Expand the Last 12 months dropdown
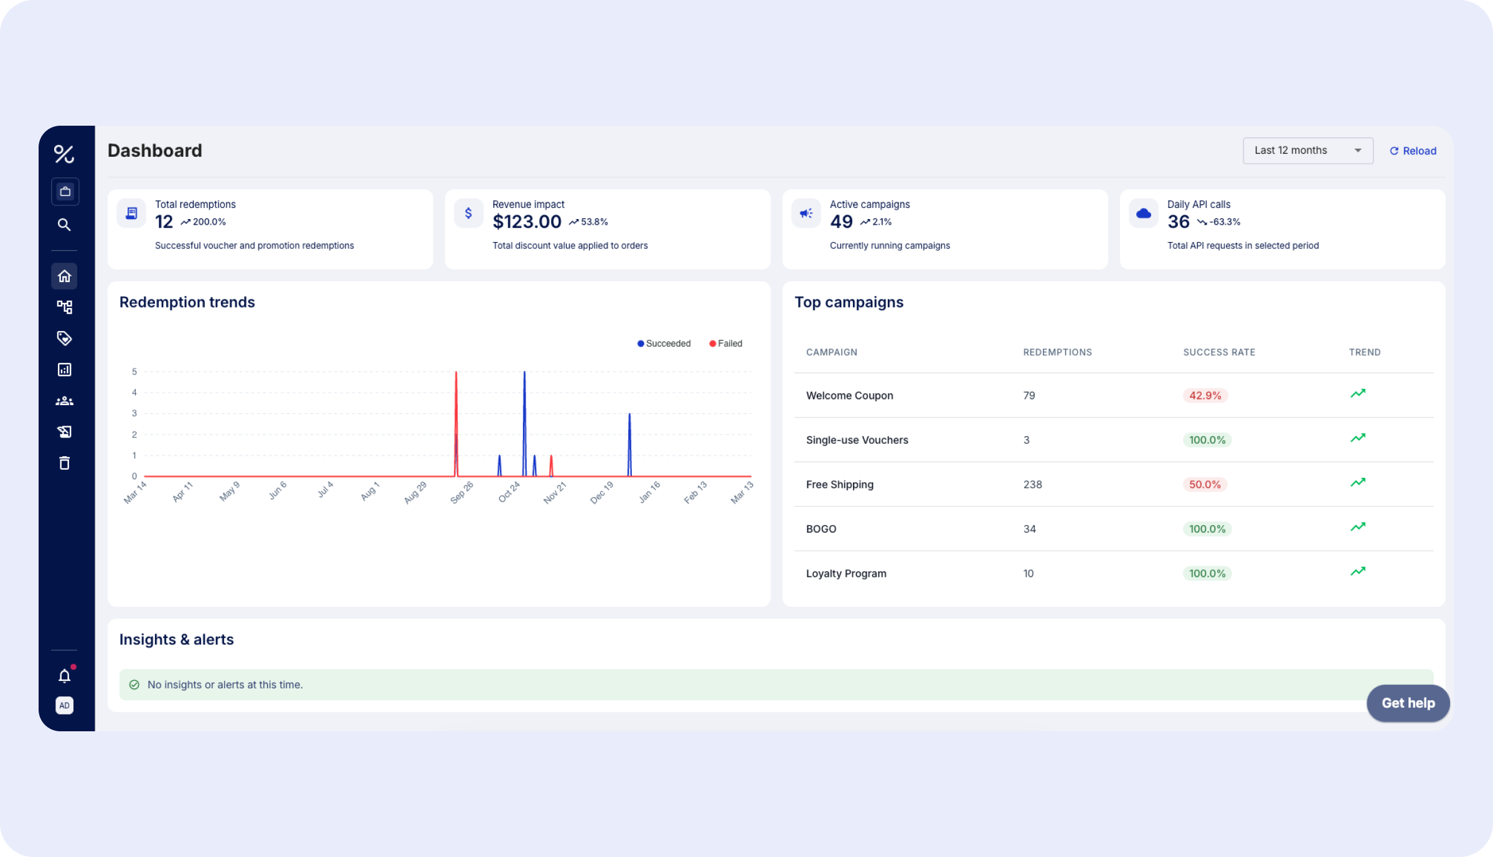 [x=1307, y=151]
